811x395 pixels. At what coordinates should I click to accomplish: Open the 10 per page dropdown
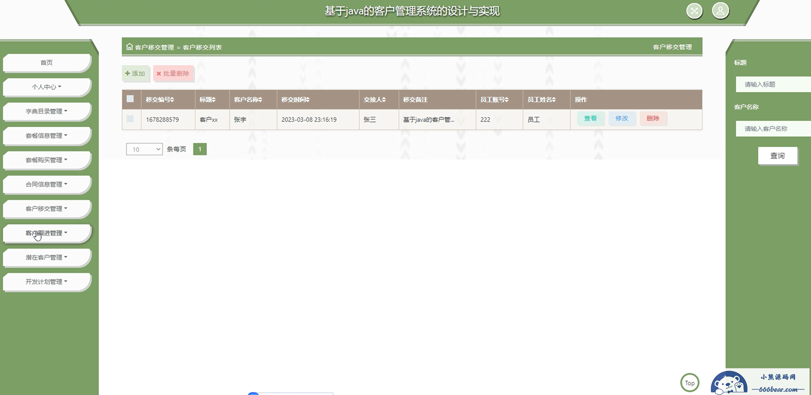[x=144, y=149]
